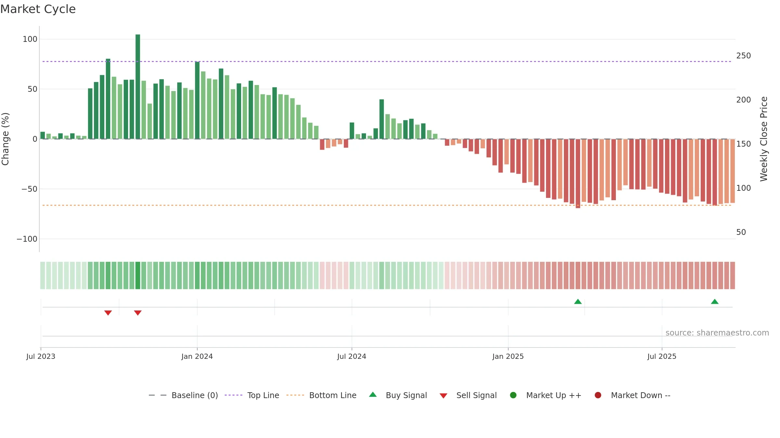Click the first pale green heatmap cell
Screen dimensions: 780x438
(43, 275)
